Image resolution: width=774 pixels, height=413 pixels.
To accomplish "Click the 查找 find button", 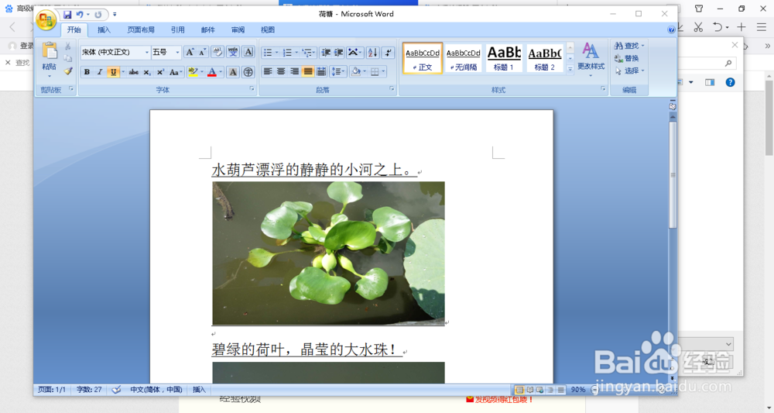I will coord(629,46).
